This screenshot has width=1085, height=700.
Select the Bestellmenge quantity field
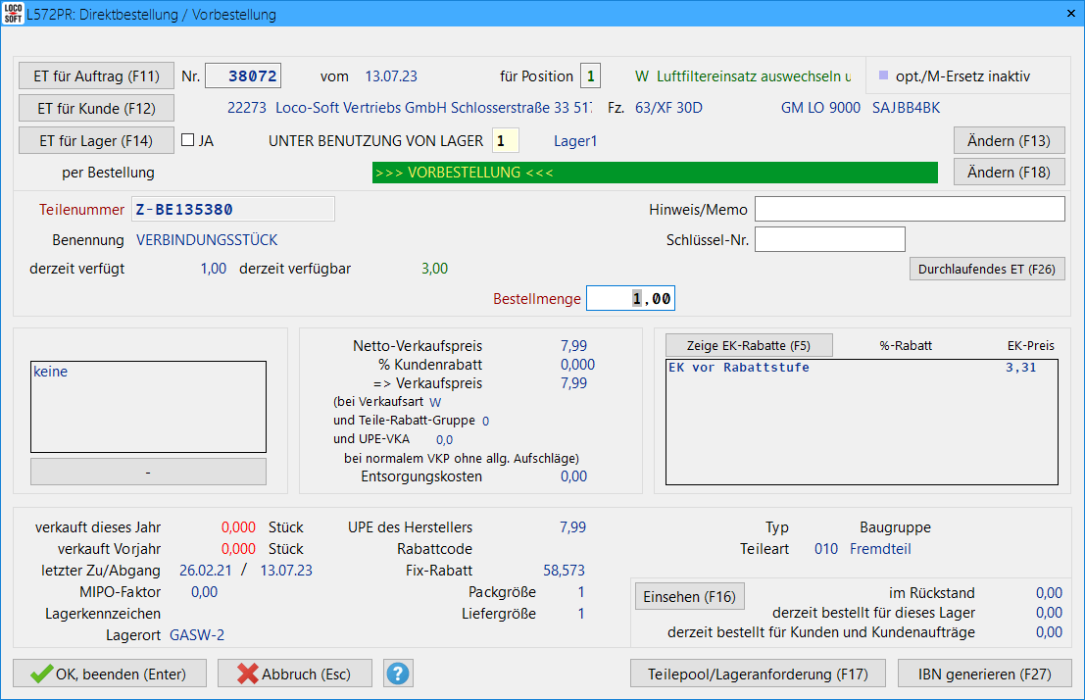click(630, 298)
